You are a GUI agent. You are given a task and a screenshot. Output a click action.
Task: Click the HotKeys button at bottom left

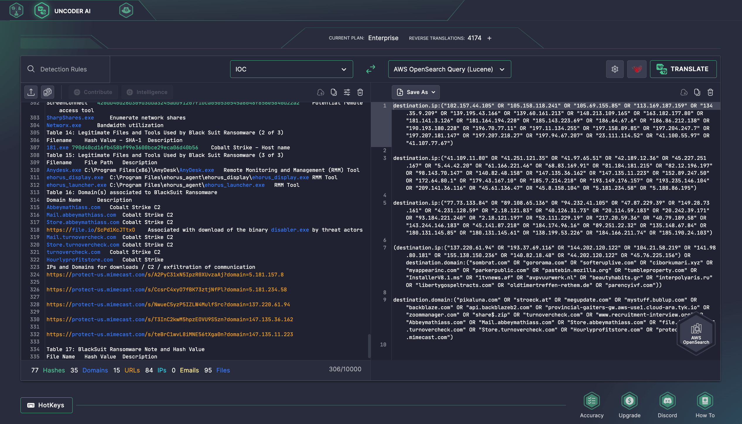pos(45,405)
